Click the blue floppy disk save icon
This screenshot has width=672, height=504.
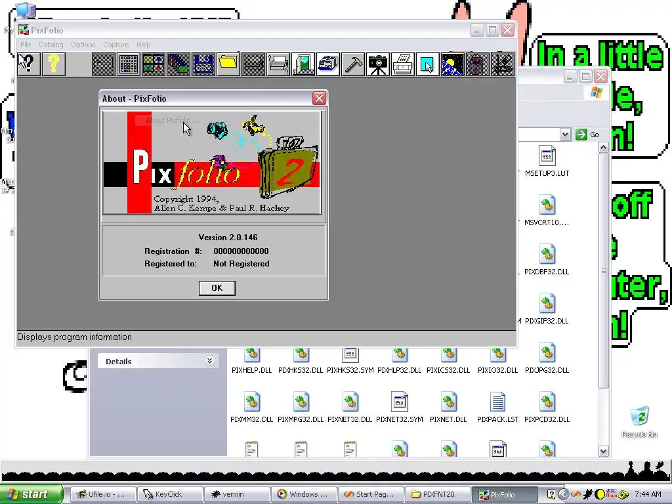tap(203, 64)
